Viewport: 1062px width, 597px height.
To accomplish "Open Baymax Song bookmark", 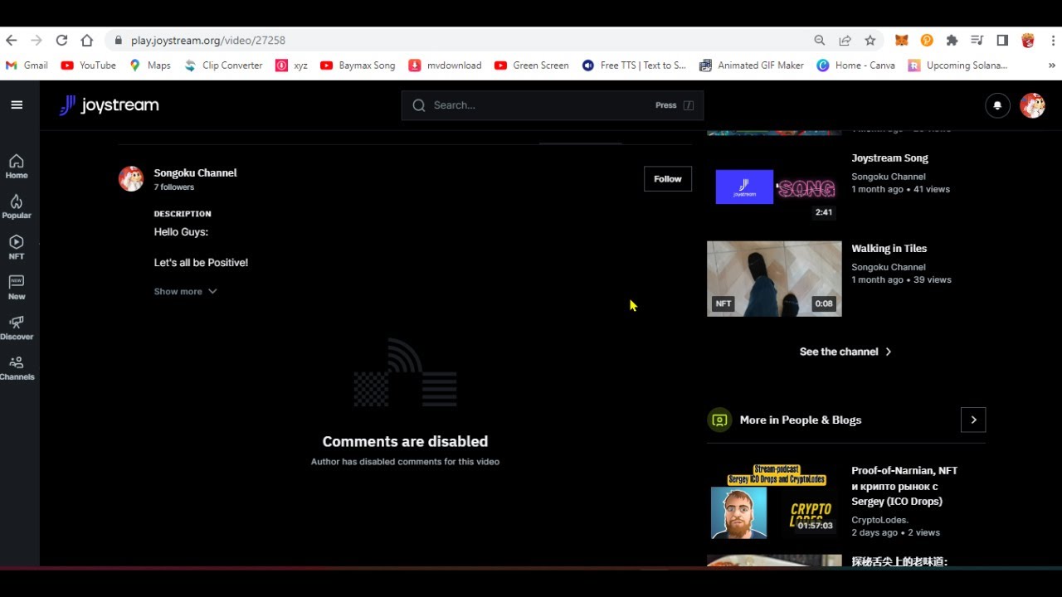I will click(x=358, y=65).
